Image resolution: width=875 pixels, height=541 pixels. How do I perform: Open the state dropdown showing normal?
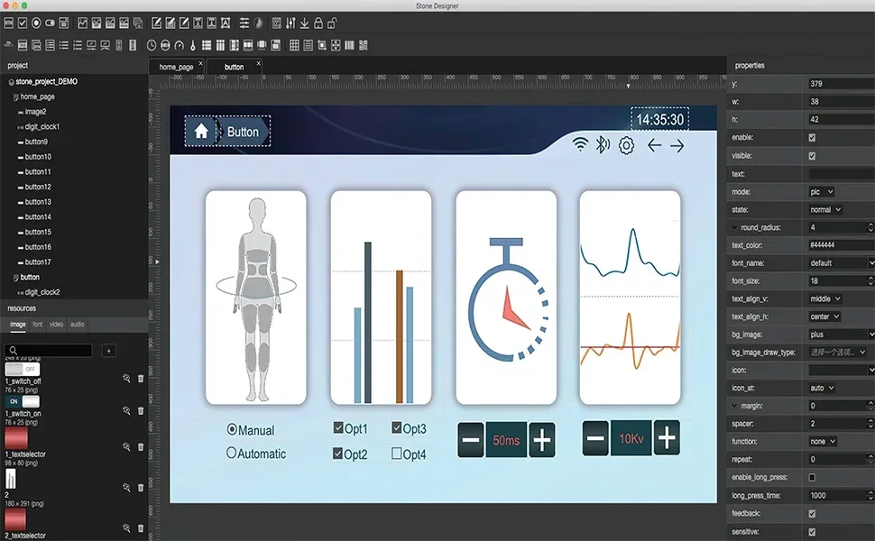pos(825,210)
